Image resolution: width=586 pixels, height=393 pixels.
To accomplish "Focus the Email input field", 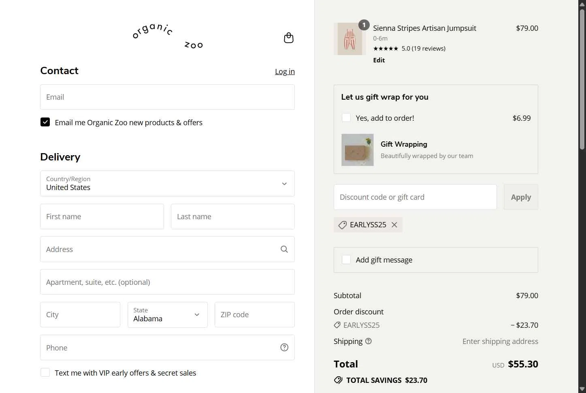I will point(167,97).
